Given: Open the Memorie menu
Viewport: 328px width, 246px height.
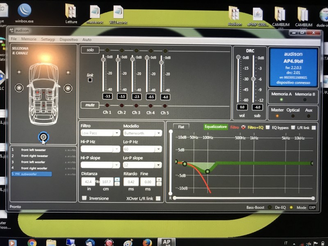Looking at the screenshot, I should [x=29, y=39].
